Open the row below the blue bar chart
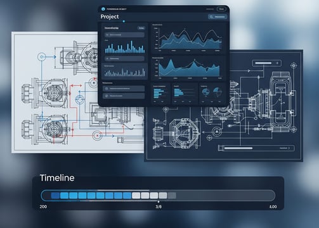Image resolution: width=319 pixels, height=228 pixels. (124, 58)
